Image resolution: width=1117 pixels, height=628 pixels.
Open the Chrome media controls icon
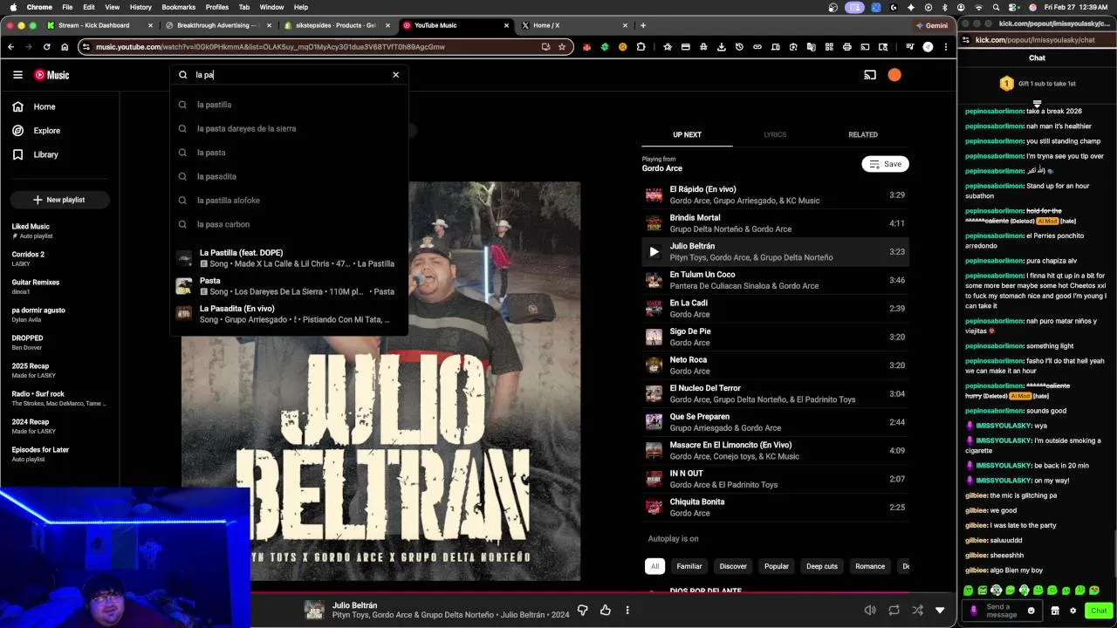pyautogui.click(x=909, y=46)
